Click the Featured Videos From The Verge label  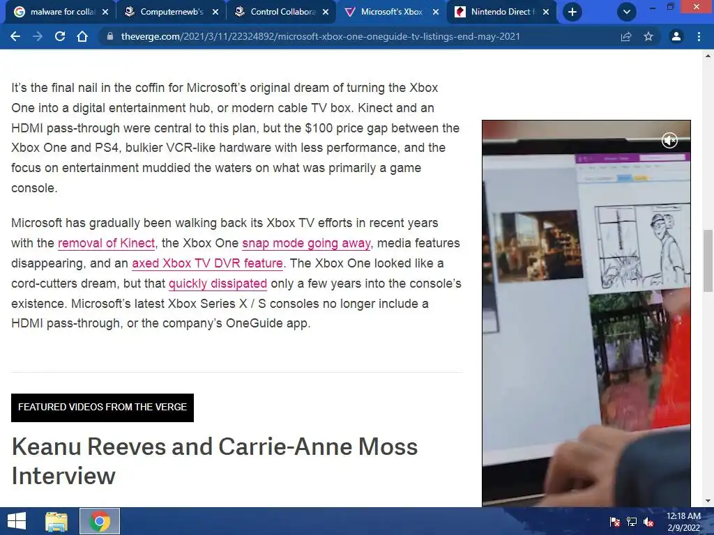102,407
